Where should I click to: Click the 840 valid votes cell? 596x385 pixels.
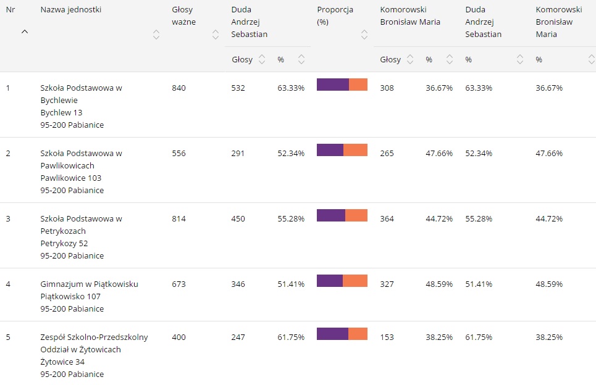pos(178,88)
